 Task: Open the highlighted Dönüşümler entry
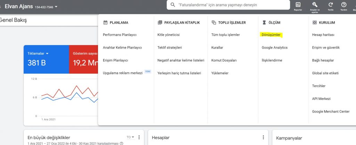[271, 35]
